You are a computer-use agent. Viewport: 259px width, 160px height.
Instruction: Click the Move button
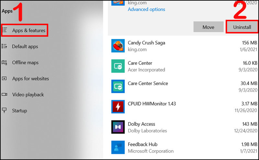(208, 27)
